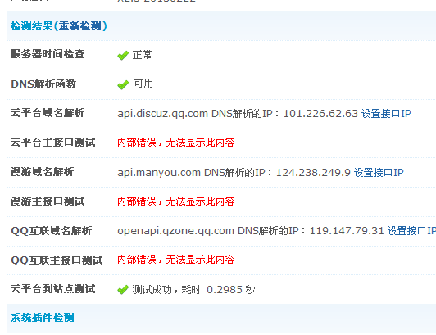Click 设置接口IP for api.discuz.qq.com
Screen dimensions: 436x335
tap(386, 113)
